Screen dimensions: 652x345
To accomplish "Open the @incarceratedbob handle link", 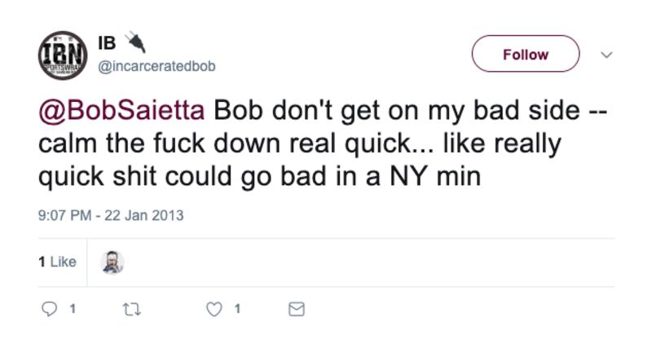I will tap(156, 66).
